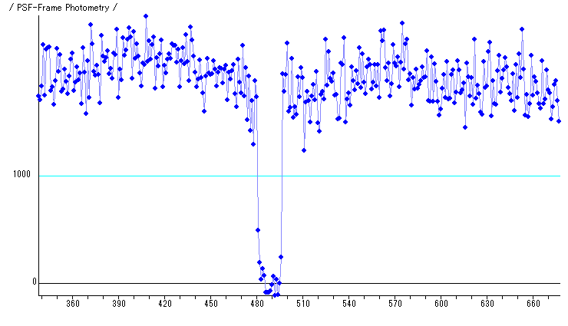Click the 1000 y-axis label
The image size is (568, 326).
pyautogui.click(x=23, y=176)
